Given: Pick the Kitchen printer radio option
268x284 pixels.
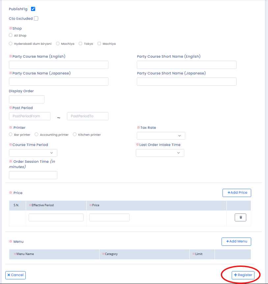Looking at the screenshot, I should click(75, 134).
